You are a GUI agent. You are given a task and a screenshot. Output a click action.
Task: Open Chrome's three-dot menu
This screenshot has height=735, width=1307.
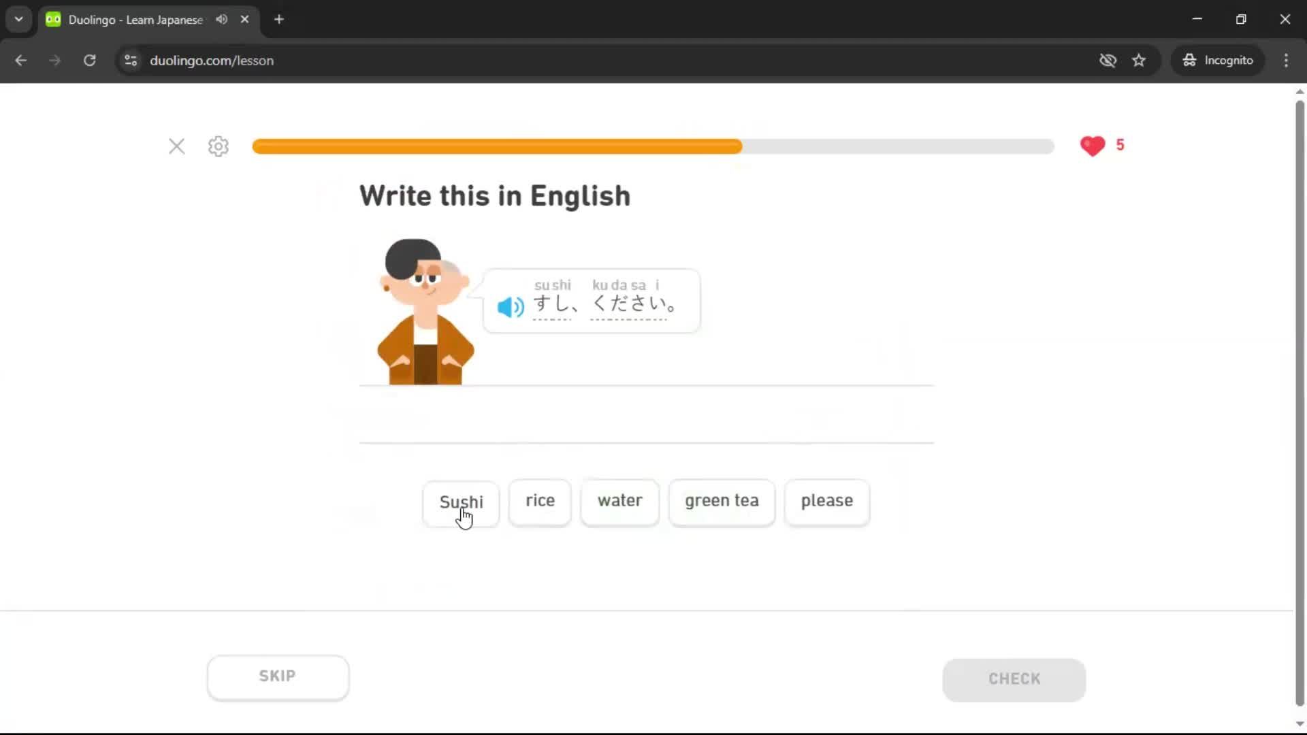(x=1287, y=61)
